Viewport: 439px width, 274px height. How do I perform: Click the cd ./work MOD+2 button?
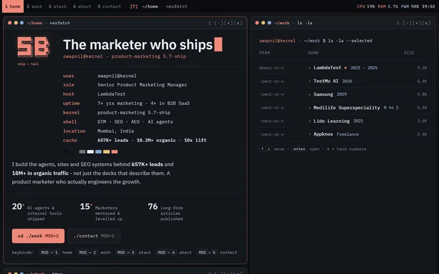tap(38, 236)
